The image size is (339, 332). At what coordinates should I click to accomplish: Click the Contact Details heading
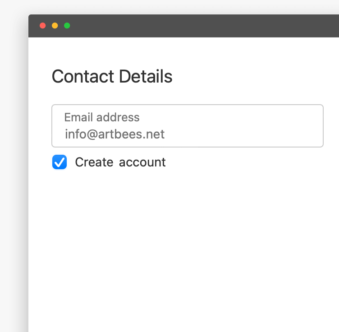pyautogui.click(x=112, y=76)
